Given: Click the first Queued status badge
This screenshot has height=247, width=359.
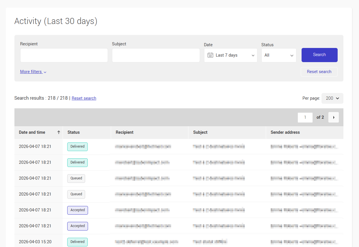Looking at the screenshot, I should [76, 178].
